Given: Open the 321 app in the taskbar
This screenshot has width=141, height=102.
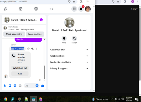Looking at the screenshot, I should tap(34, 99).
